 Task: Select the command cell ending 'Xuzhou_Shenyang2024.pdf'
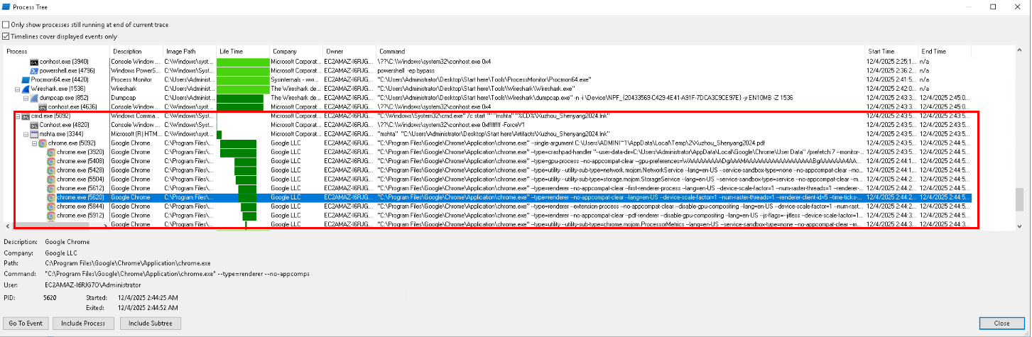621,143
